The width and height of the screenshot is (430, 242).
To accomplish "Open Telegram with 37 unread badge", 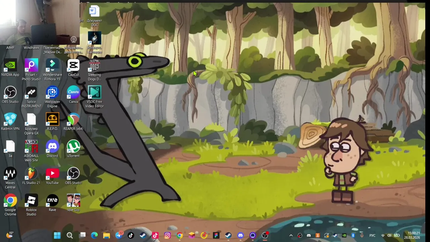I will point(119,235).
